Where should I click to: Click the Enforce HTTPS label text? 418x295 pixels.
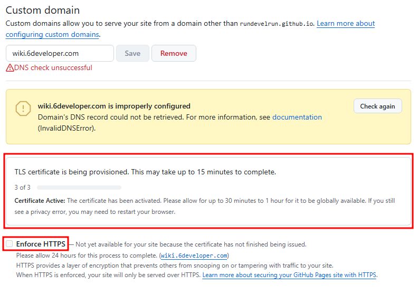pos(41,244)
